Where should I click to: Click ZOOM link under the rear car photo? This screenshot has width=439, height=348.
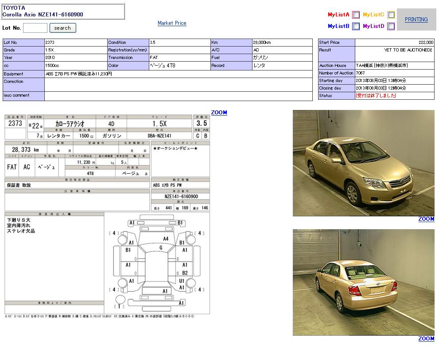click(426, 339)
